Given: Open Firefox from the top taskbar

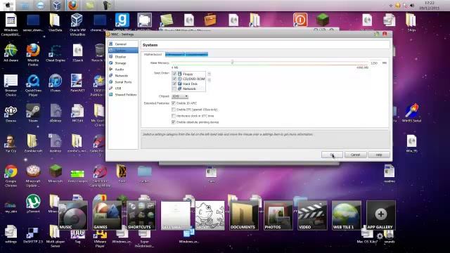Looking at the screenshot, I should point(73,5).
